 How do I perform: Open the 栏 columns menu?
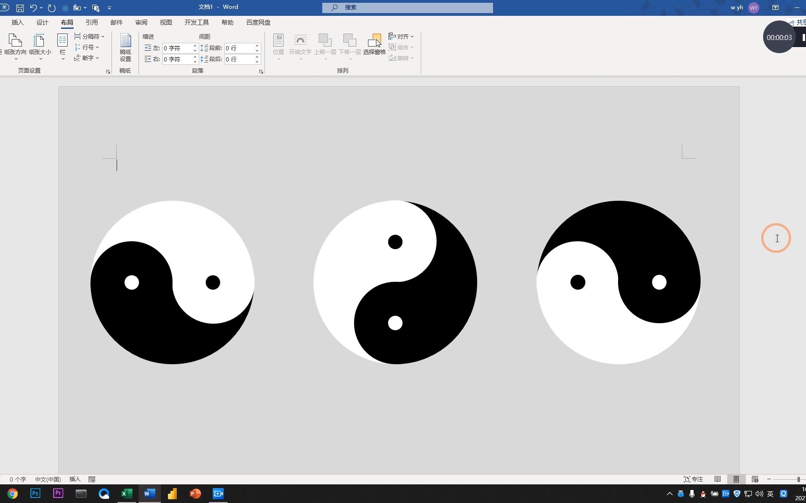(x=63, y=47)
